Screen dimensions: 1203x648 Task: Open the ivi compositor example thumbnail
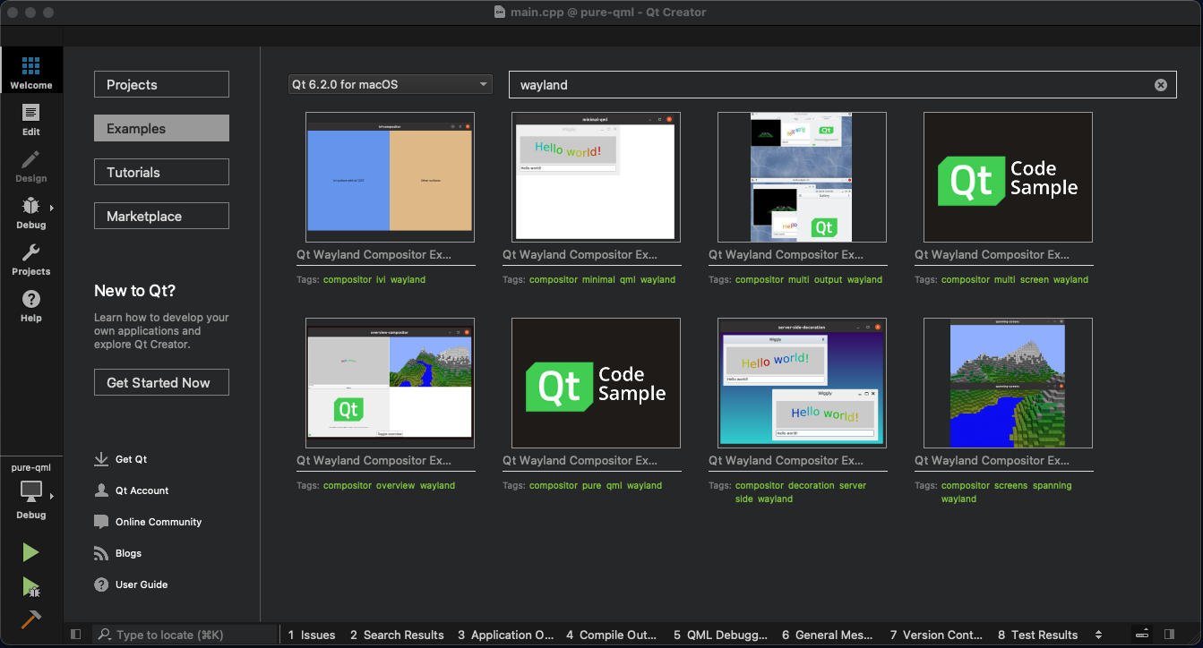(x=390, y=177)
